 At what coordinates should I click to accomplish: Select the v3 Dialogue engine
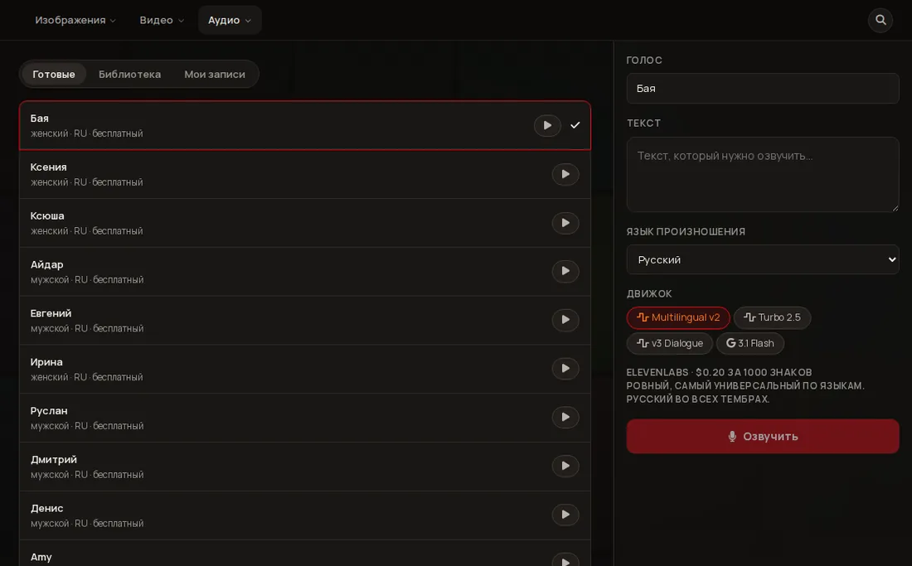click(669, 343)
